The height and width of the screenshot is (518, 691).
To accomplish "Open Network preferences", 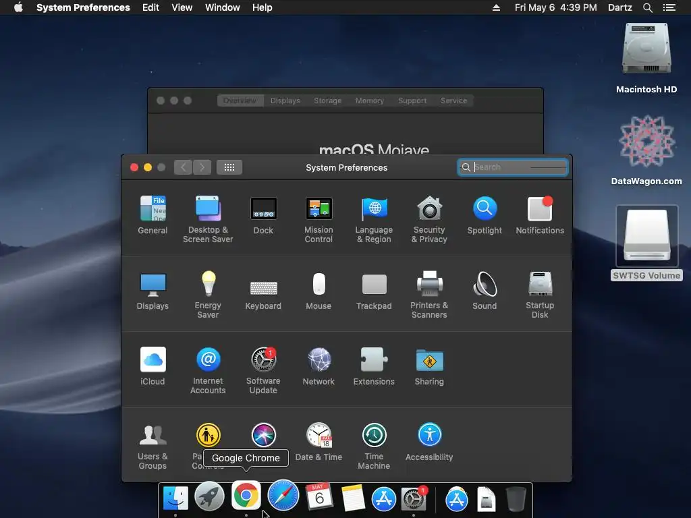I will click(319, 366).
